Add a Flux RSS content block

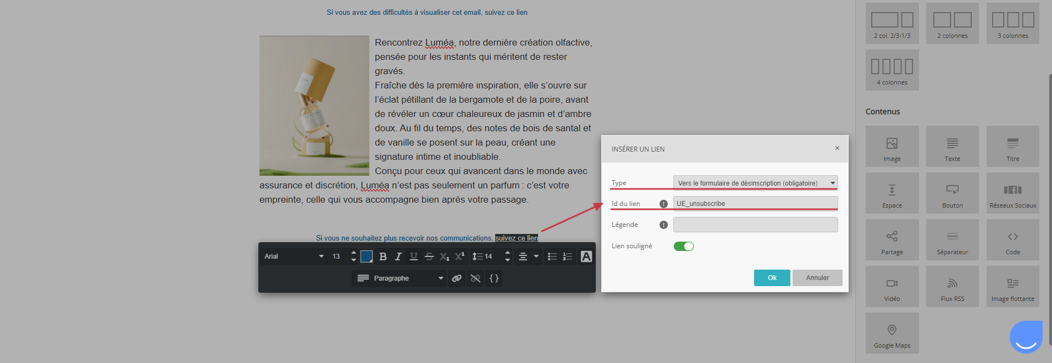(x=953, y=287)
